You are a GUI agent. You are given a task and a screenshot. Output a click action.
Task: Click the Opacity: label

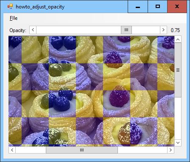(x=18, y=30)
